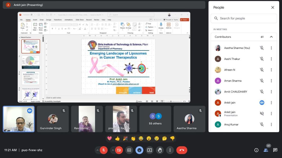Open more options for Aastha Sharma (You)
Image resolution: width=282 pixels, height=158 pixels.
tap(271, 48)
